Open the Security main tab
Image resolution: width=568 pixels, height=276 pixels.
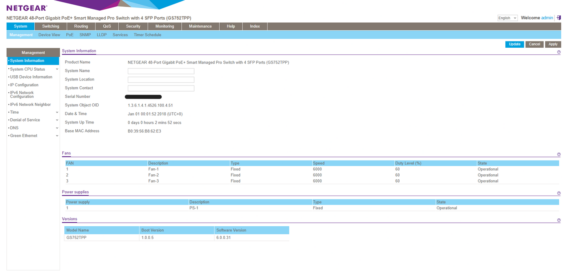pos(133,26)
